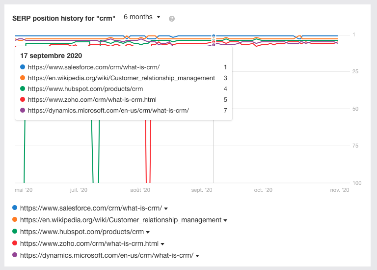Click the oct. '20 x-axis label
This screenshot has width=377, height=270.
pos(263,190)
